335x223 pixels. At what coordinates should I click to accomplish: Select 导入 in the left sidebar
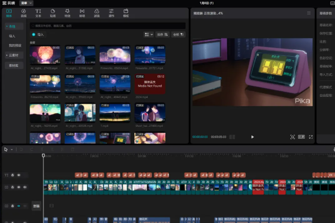(x=12, y=36)
